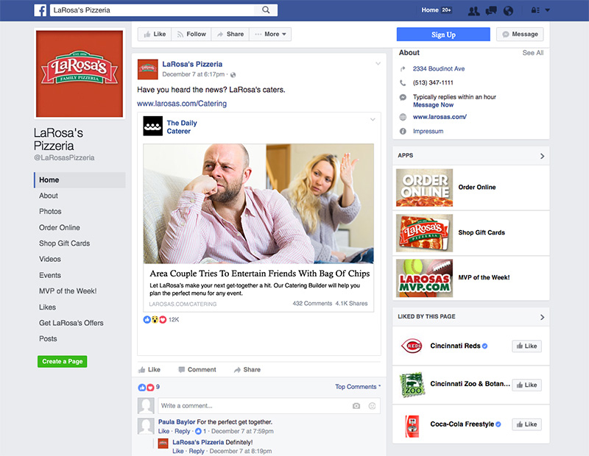This screenshot has width=589, height=456.
Task: Like the LaRosa's Pizzeria page
Action: click(155, 34)
